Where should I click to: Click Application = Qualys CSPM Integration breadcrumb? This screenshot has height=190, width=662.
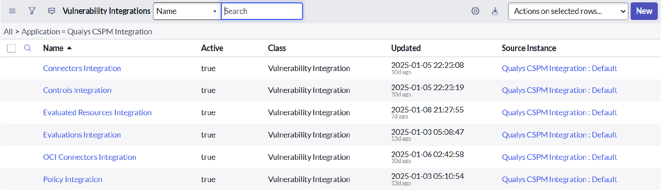pyautogui.click(x=87, y=32)
